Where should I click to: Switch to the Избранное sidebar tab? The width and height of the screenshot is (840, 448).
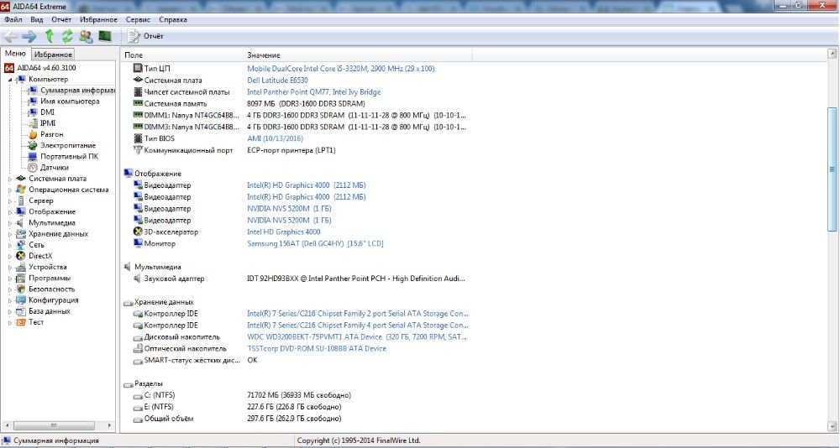(x=52, y=55)
